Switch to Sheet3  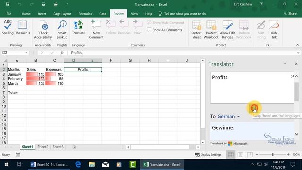click(58, 147)
